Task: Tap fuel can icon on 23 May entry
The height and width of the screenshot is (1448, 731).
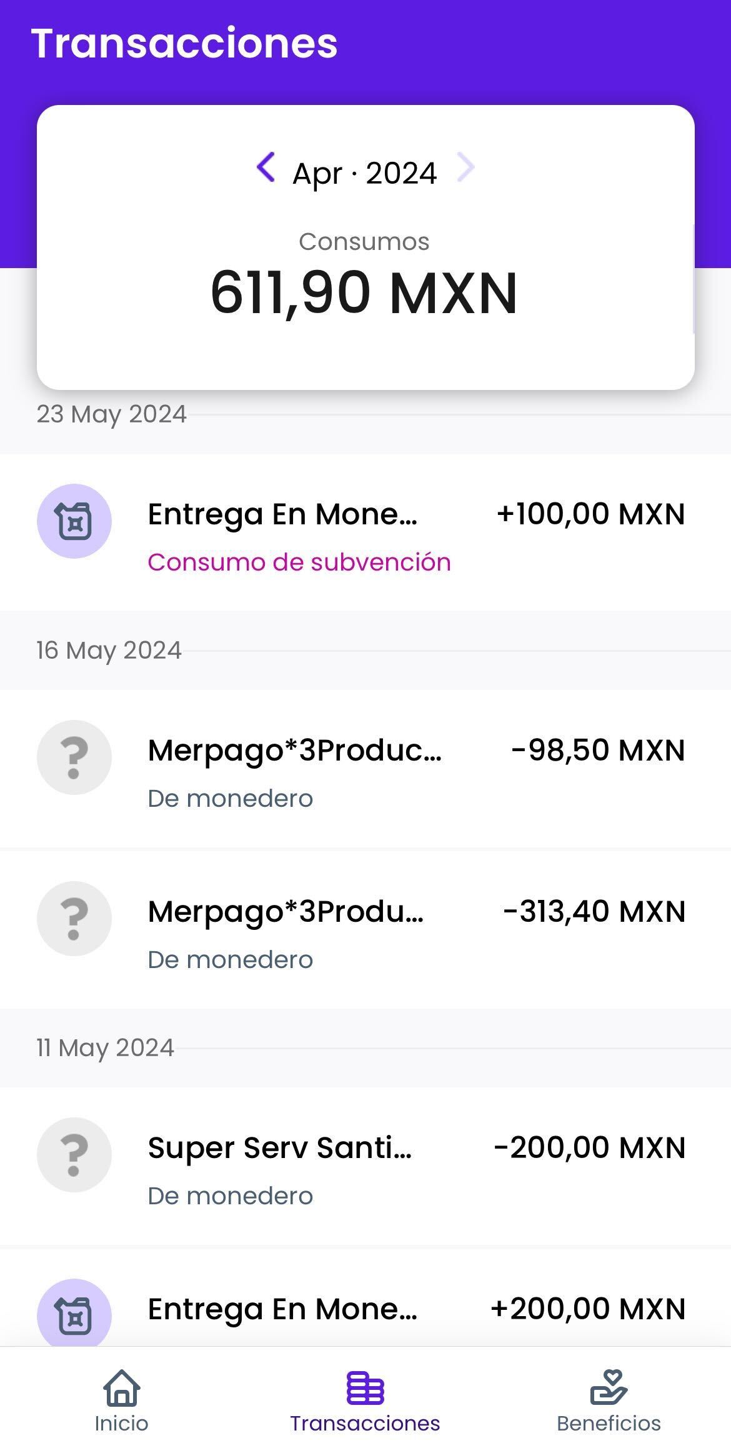Action: (x=74, y=521)
